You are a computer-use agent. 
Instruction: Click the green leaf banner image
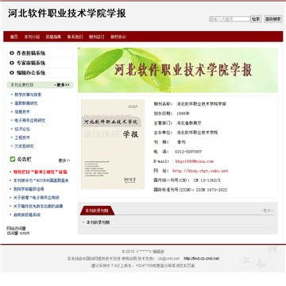[178, 70]
